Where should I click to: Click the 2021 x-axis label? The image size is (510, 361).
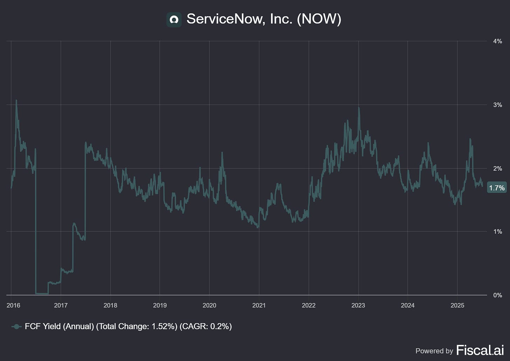[x=259, y=305]
